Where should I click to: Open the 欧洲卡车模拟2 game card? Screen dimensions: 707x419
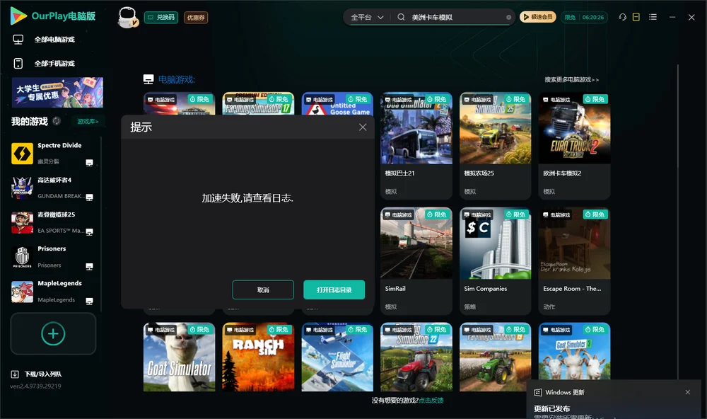tap(574, 146)
